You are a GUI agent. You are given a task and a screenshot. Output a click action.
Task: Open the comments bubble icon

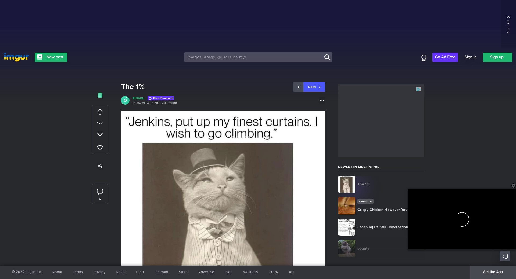coord(100,192)
